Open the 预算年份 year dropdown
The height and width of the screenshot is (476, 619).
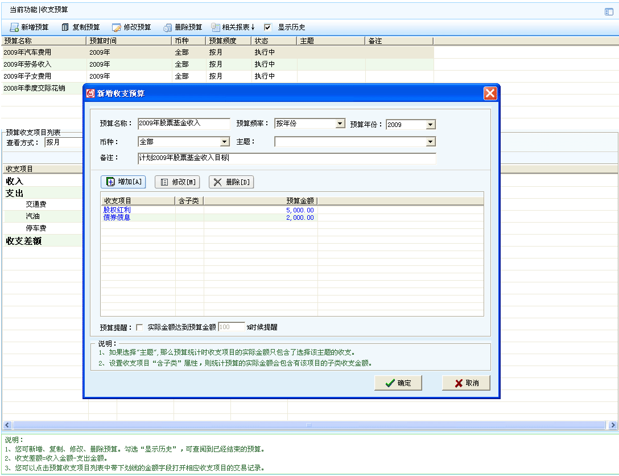[x=430, y=124]
